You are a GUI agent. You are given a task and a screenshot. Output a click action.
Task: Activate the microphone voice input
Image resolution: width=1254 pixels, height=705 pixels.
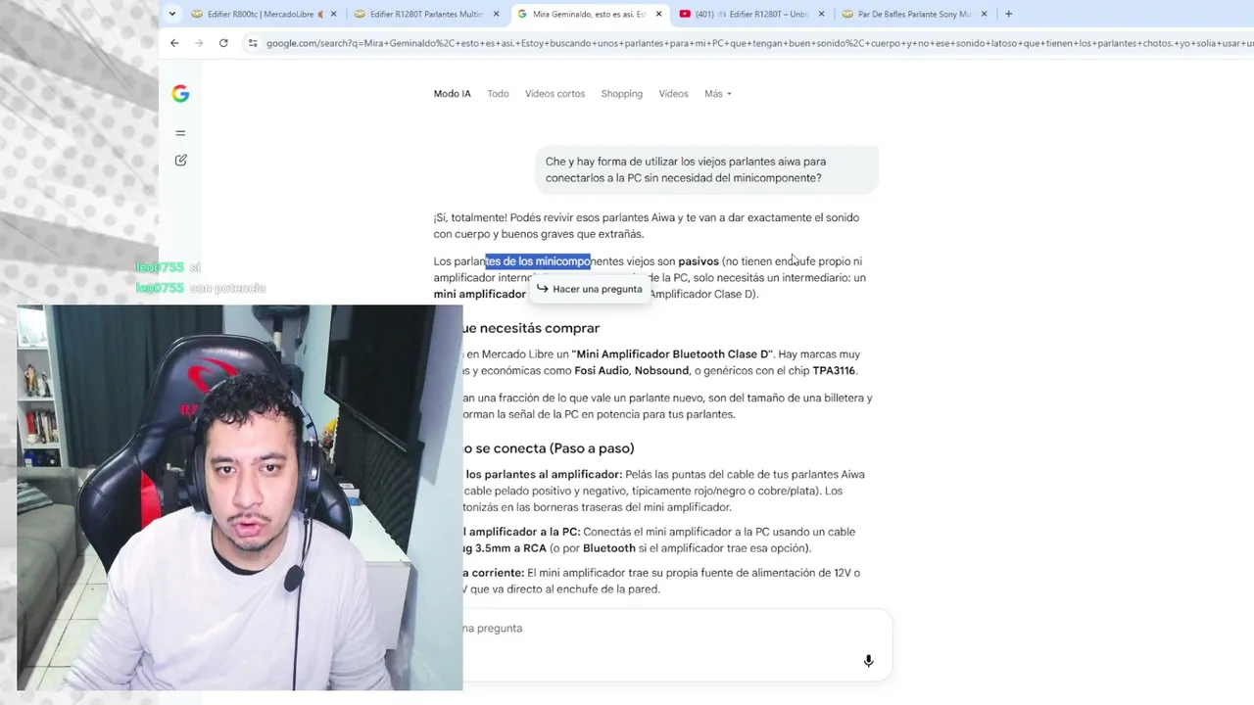[x=868, y=661]
